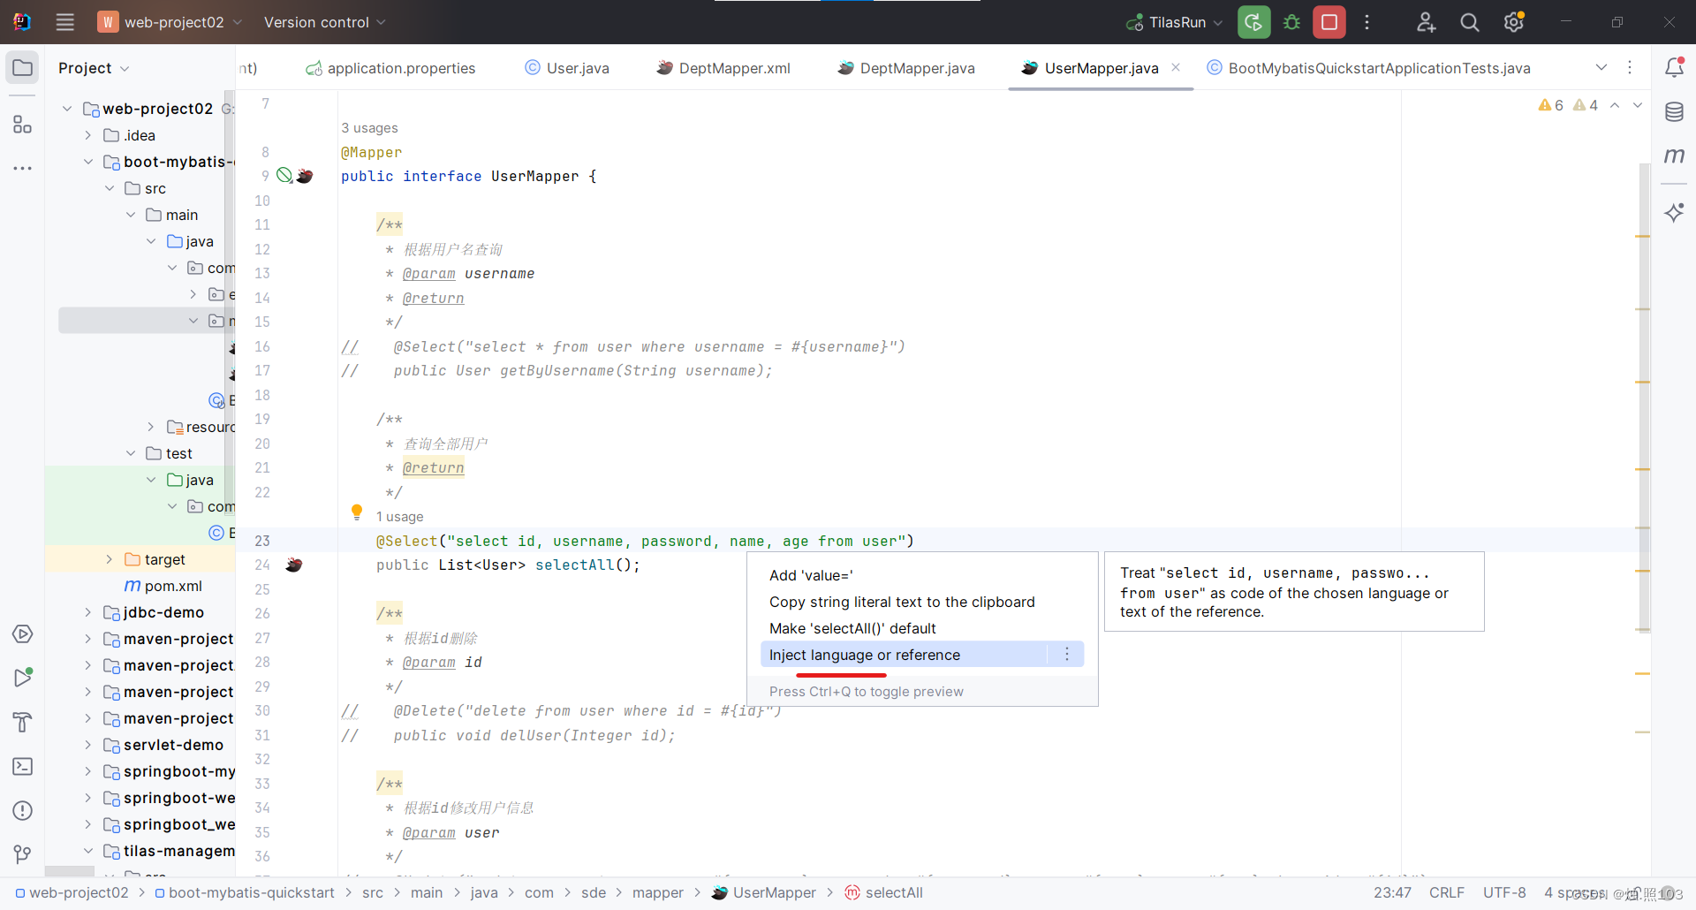Show hidden editor tabs list
Image resolution: width=1696 pixels, height=910 pixels.
pos(1601,67)
